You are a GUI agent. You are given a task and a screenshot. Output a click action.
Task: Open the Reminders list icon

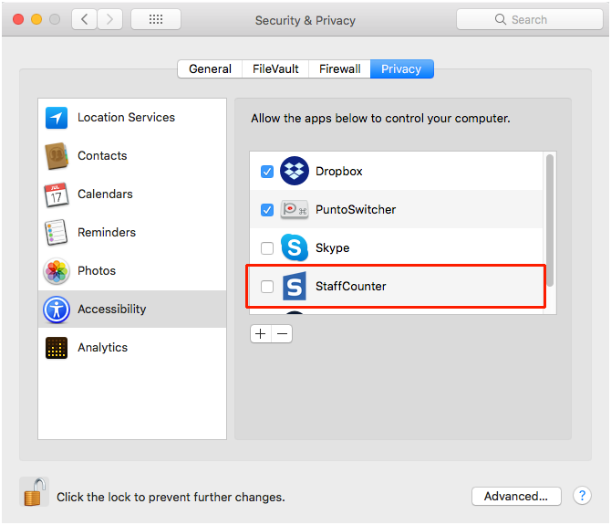pos(57,233)
